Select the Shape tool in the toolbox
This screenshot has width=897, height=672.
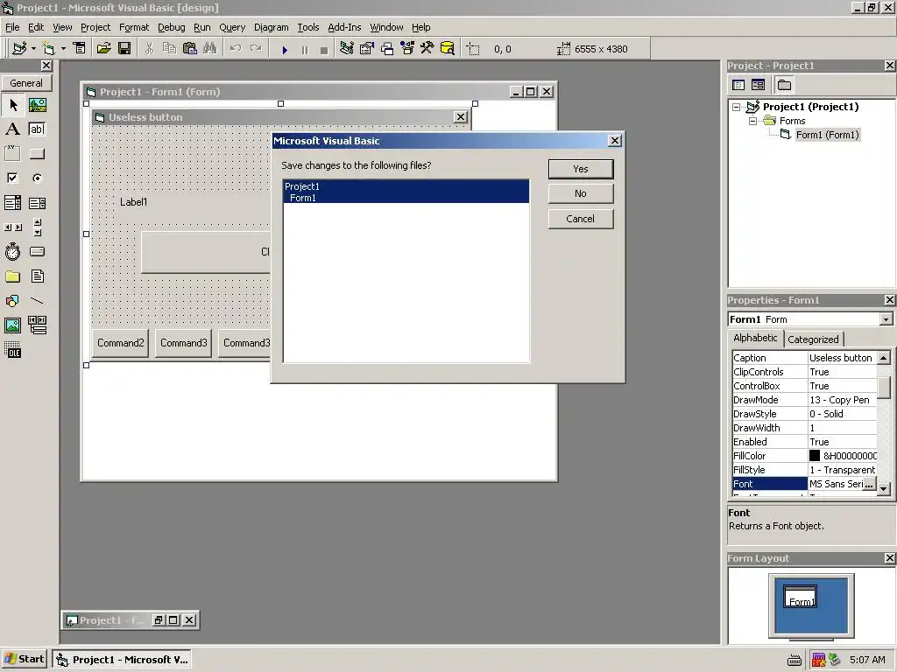pyautogui.click(x=13, y=301)
